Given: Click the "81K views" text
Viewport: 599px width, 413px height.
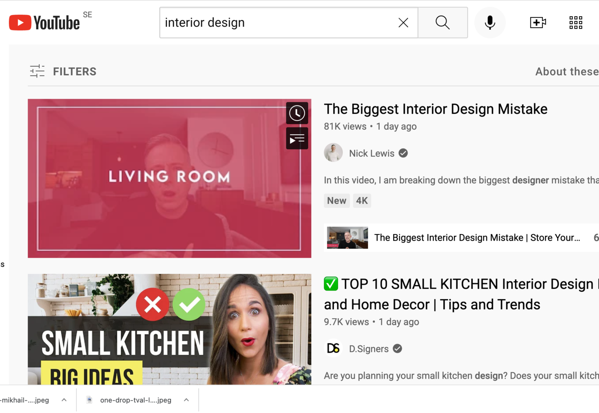Looking at the screenshot, I should pyautogui.click(x=345, y=126).
